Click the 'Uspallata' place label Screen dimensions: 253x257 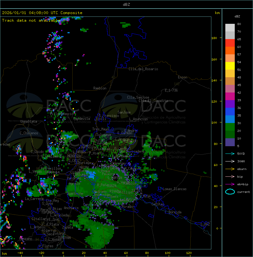29,121
